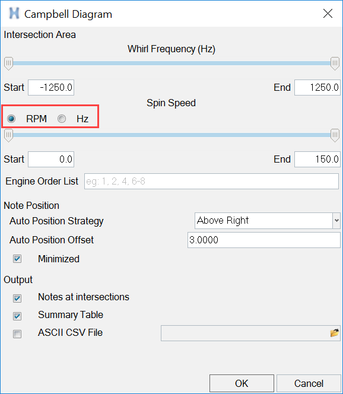Click the HyperWorks app icon in title bar
The width and height of the screenshot is (343, 394).
[14, 14]
